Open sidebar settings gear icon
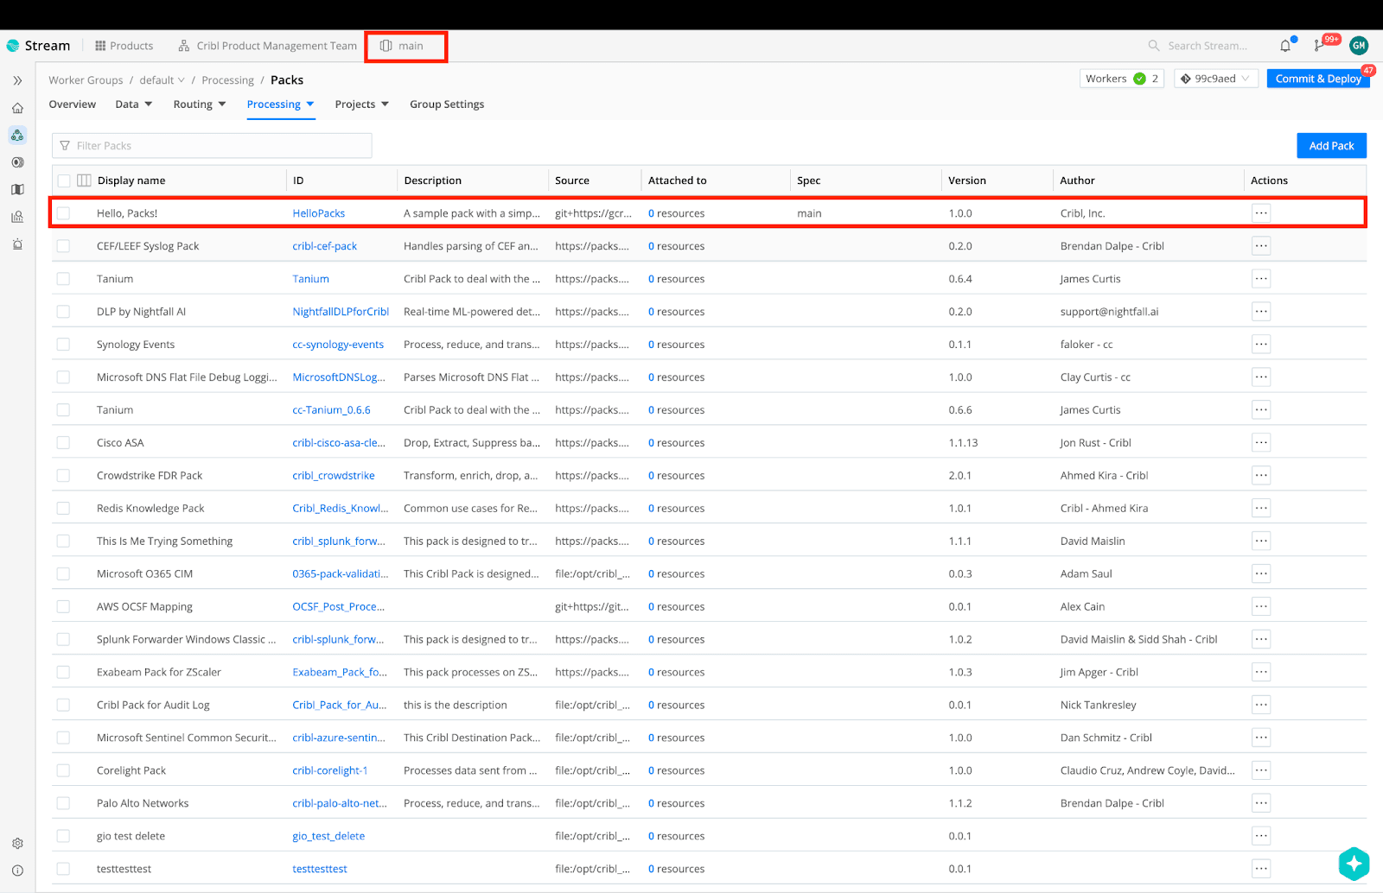The width and height of the screenshot is (1383, 893). click(17, 844)
